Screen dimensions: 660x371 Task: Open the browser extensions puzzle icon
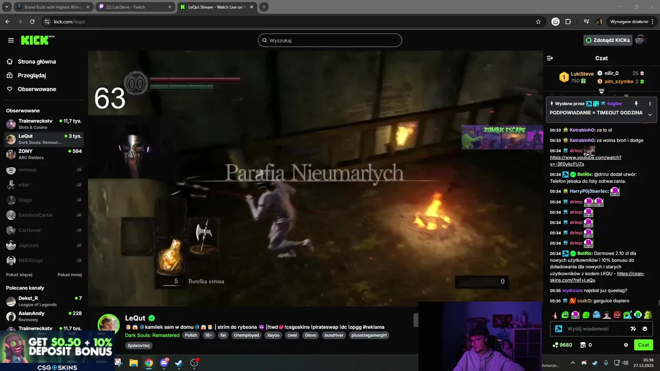(x=568, y=22)
